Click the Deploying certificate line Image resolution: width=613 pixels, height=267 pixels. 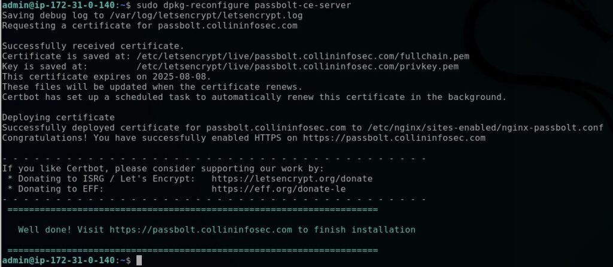tap(58, 117)
